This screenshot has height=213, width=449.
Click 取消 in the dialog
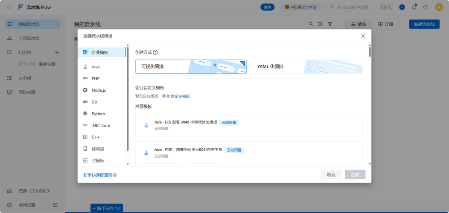331,175
